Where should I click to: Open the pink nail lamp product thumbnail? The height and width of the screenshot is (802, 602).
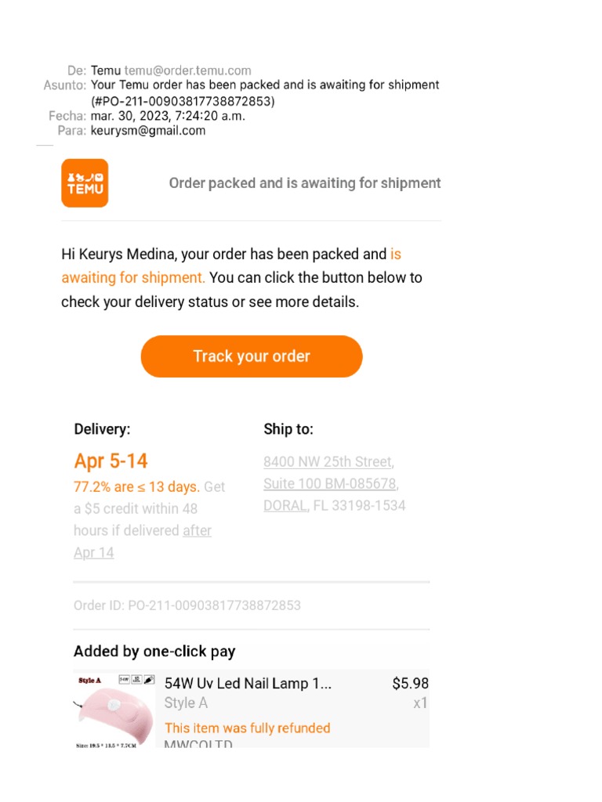point(114,710)
